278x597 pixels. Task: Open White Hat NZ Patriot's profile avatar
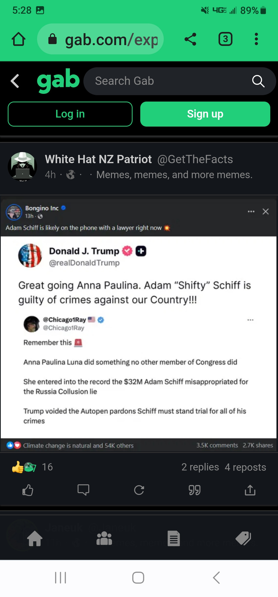[x=22, y=167]
